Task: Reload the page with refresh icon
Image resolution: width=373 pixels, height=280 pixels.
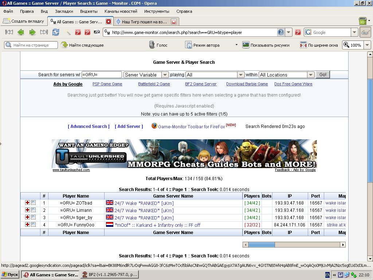Action: pos(56,32)
